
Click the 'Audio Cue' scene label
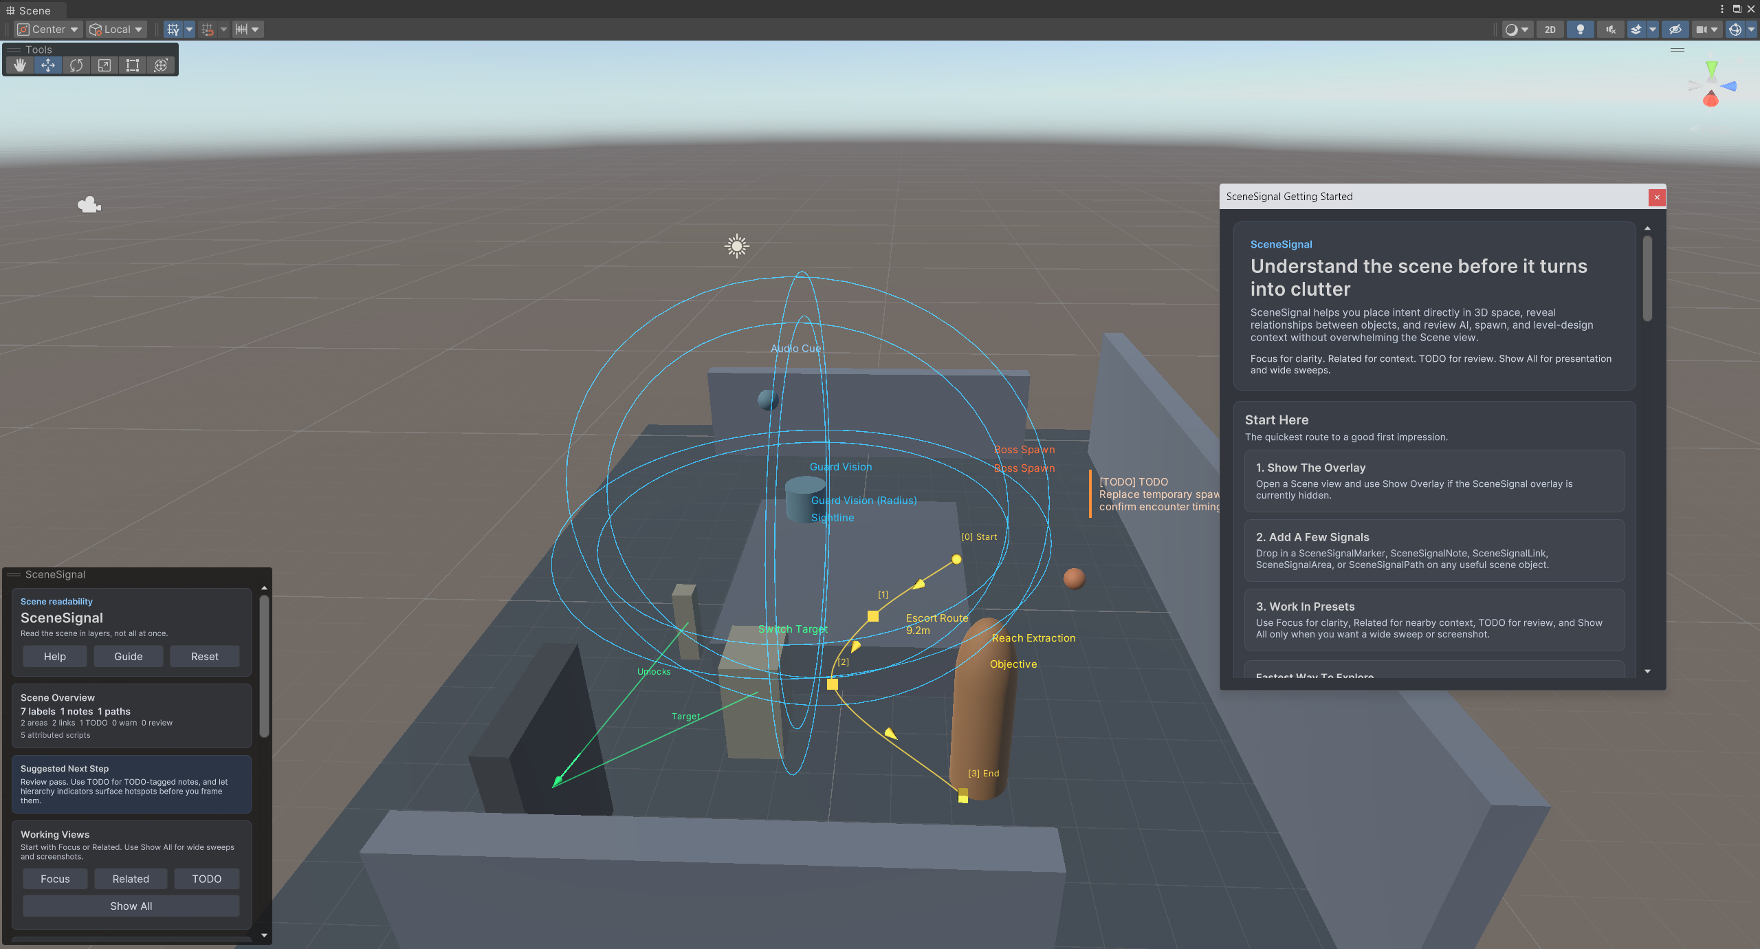(795, 348)
